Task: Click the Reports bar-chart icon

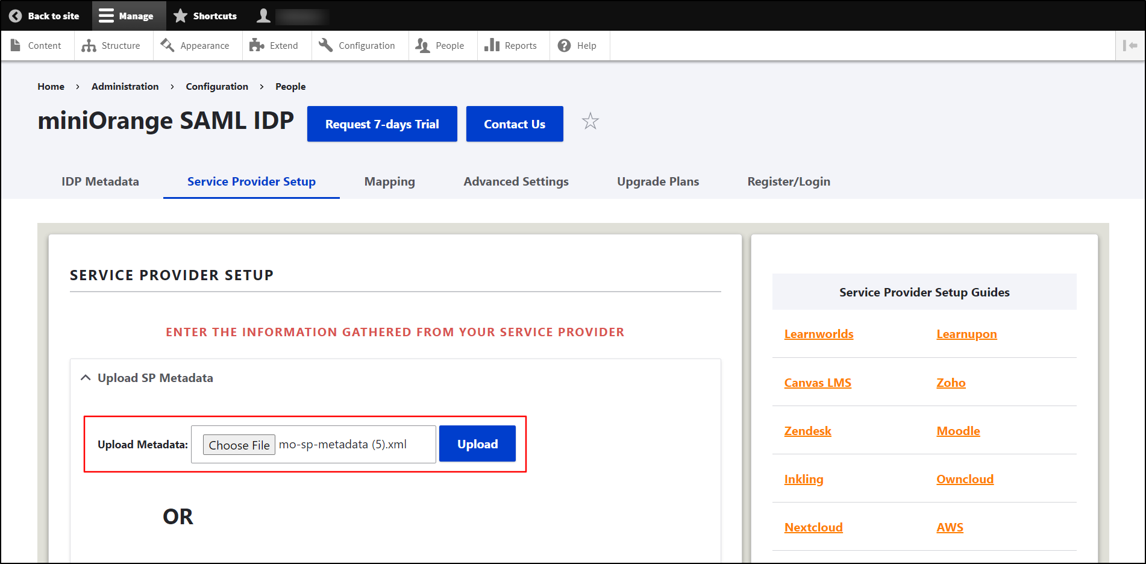Action: click(492, 45)
